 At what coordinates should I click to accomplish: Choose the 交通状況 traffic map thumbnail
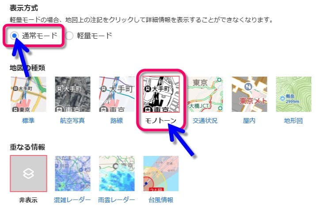(205, 94)
